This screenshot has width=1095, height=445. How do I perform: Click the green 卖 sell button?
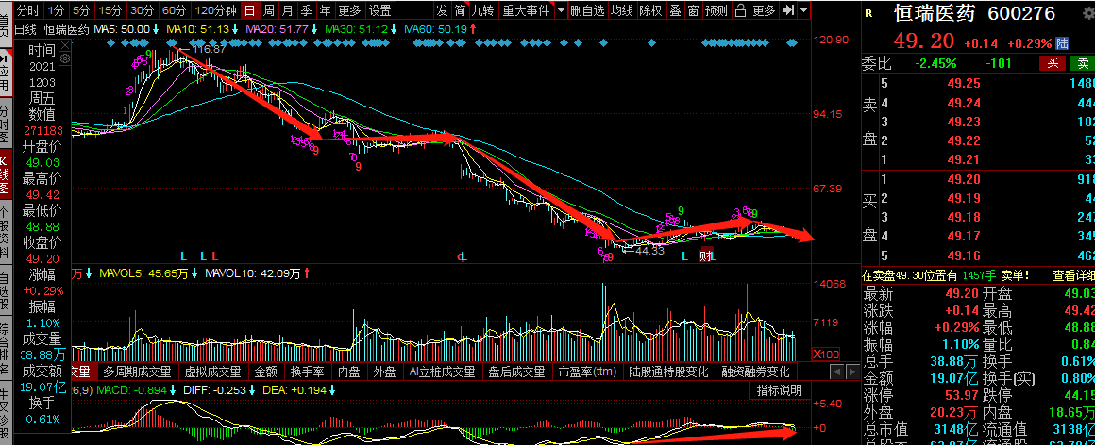[x=1083, y=63]
